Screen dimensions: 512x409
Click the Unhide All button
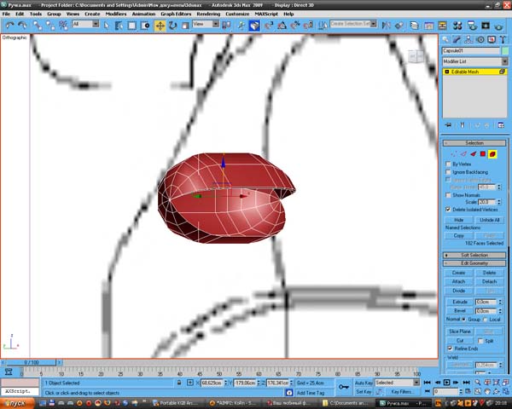[x=489, y=220]
